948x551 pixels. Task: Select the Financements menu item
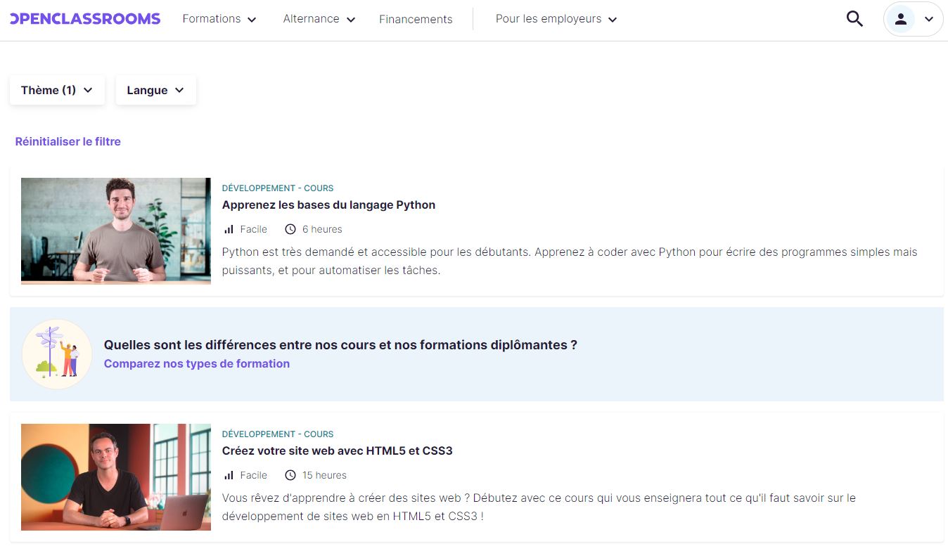click(x=416, y=19)
